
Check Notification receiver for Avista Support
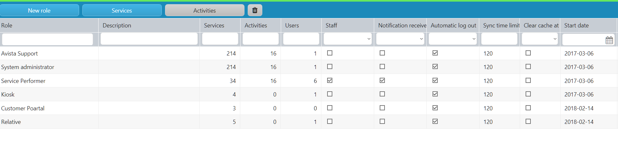(382, 53)
